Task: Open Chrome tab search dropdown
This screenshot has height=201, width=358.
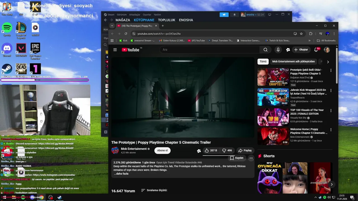Action: (112, 26)
